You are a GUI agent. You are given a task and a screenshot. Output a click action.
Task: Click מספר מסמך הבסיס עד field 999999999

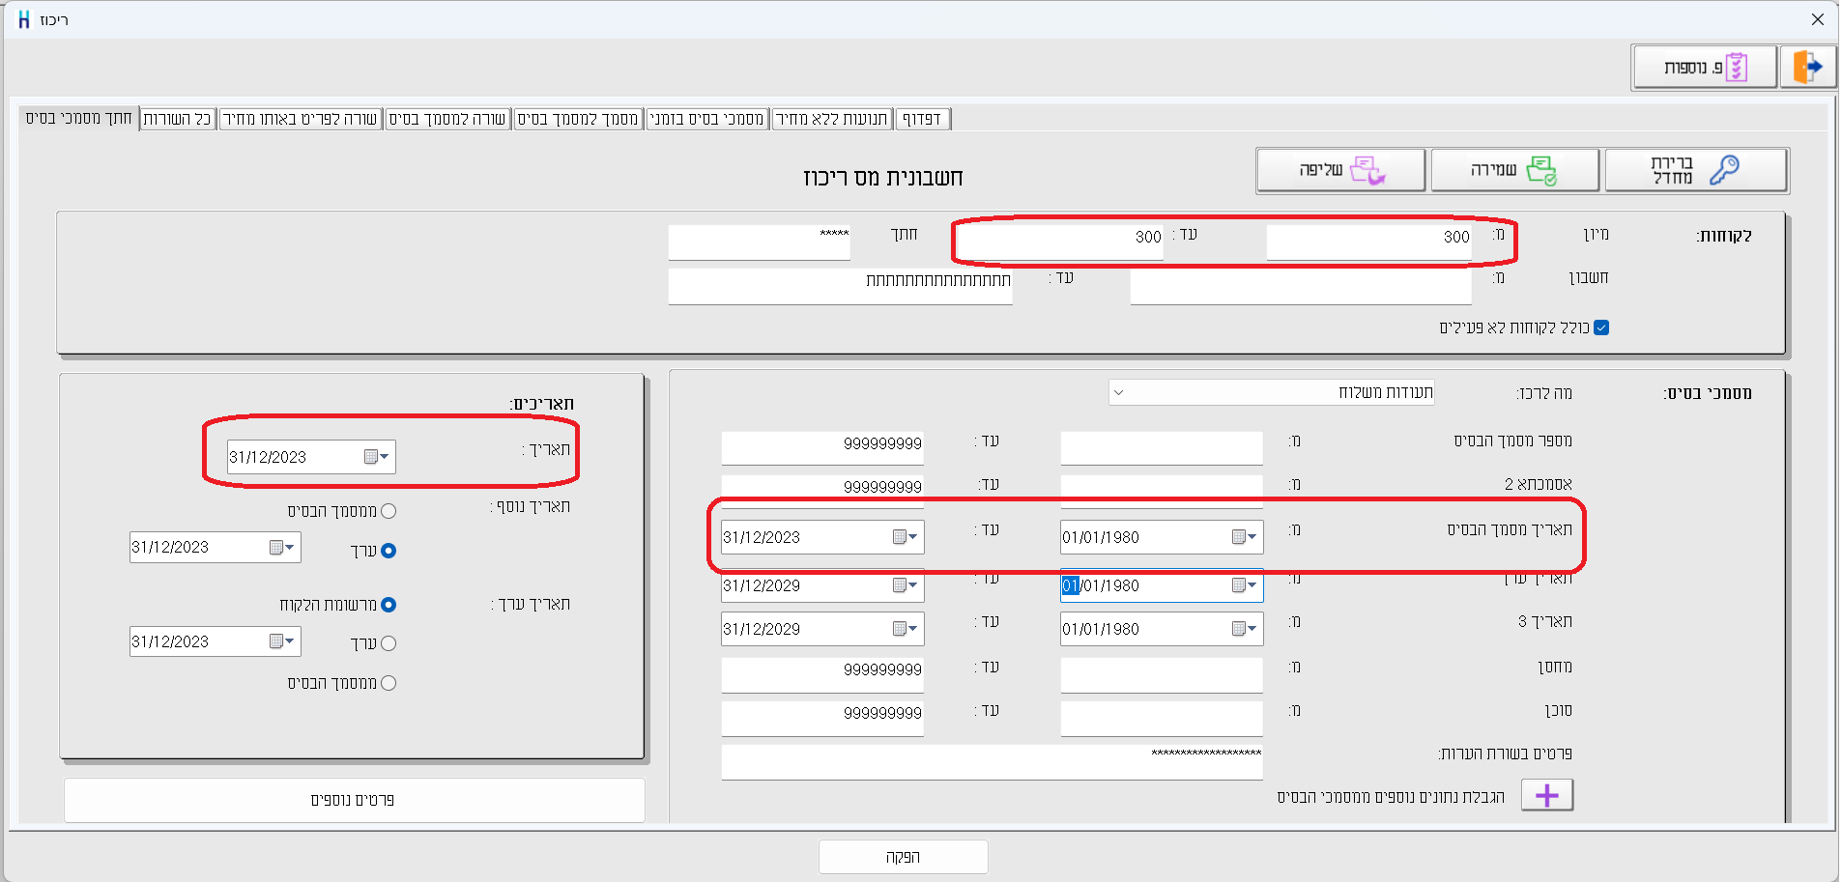pos(822,448)
